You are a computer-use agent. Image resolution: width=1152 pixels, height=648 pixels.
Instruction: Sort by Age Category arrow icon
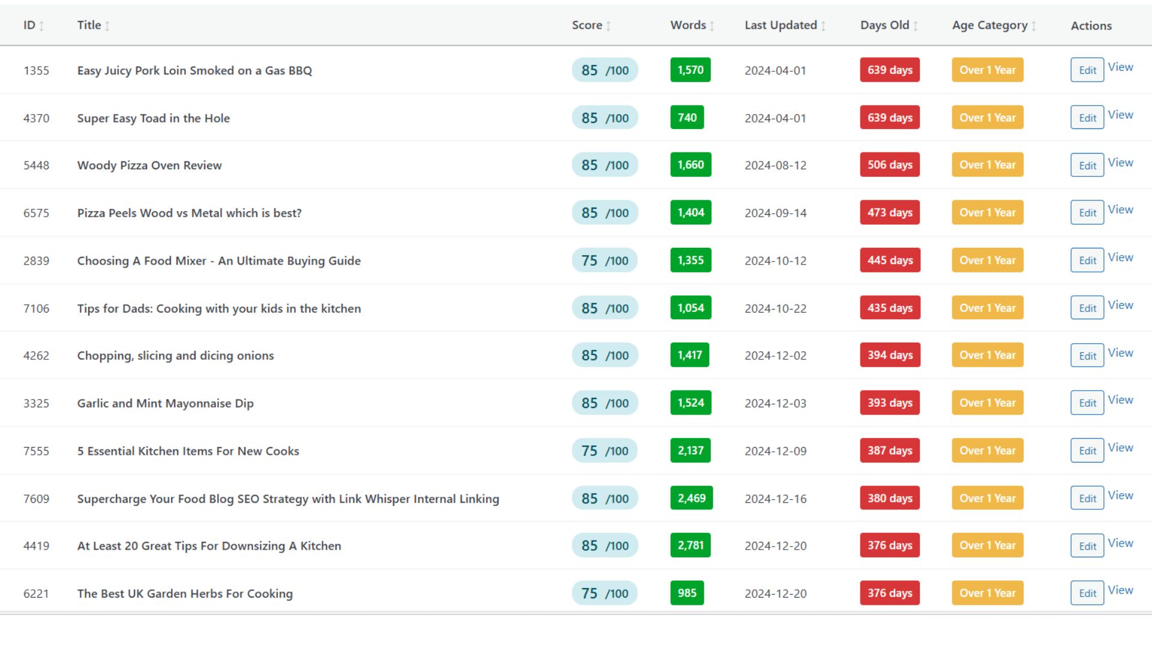coord(1034,26)
